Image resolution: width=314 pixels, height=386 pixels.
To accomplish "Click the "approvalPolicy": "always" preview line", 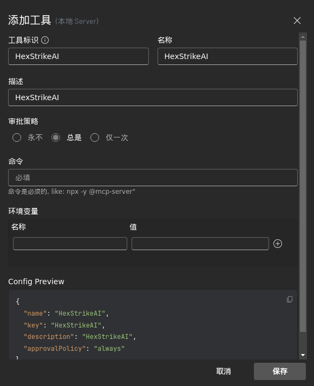I will pyautogui.click(x=74, y=349).
